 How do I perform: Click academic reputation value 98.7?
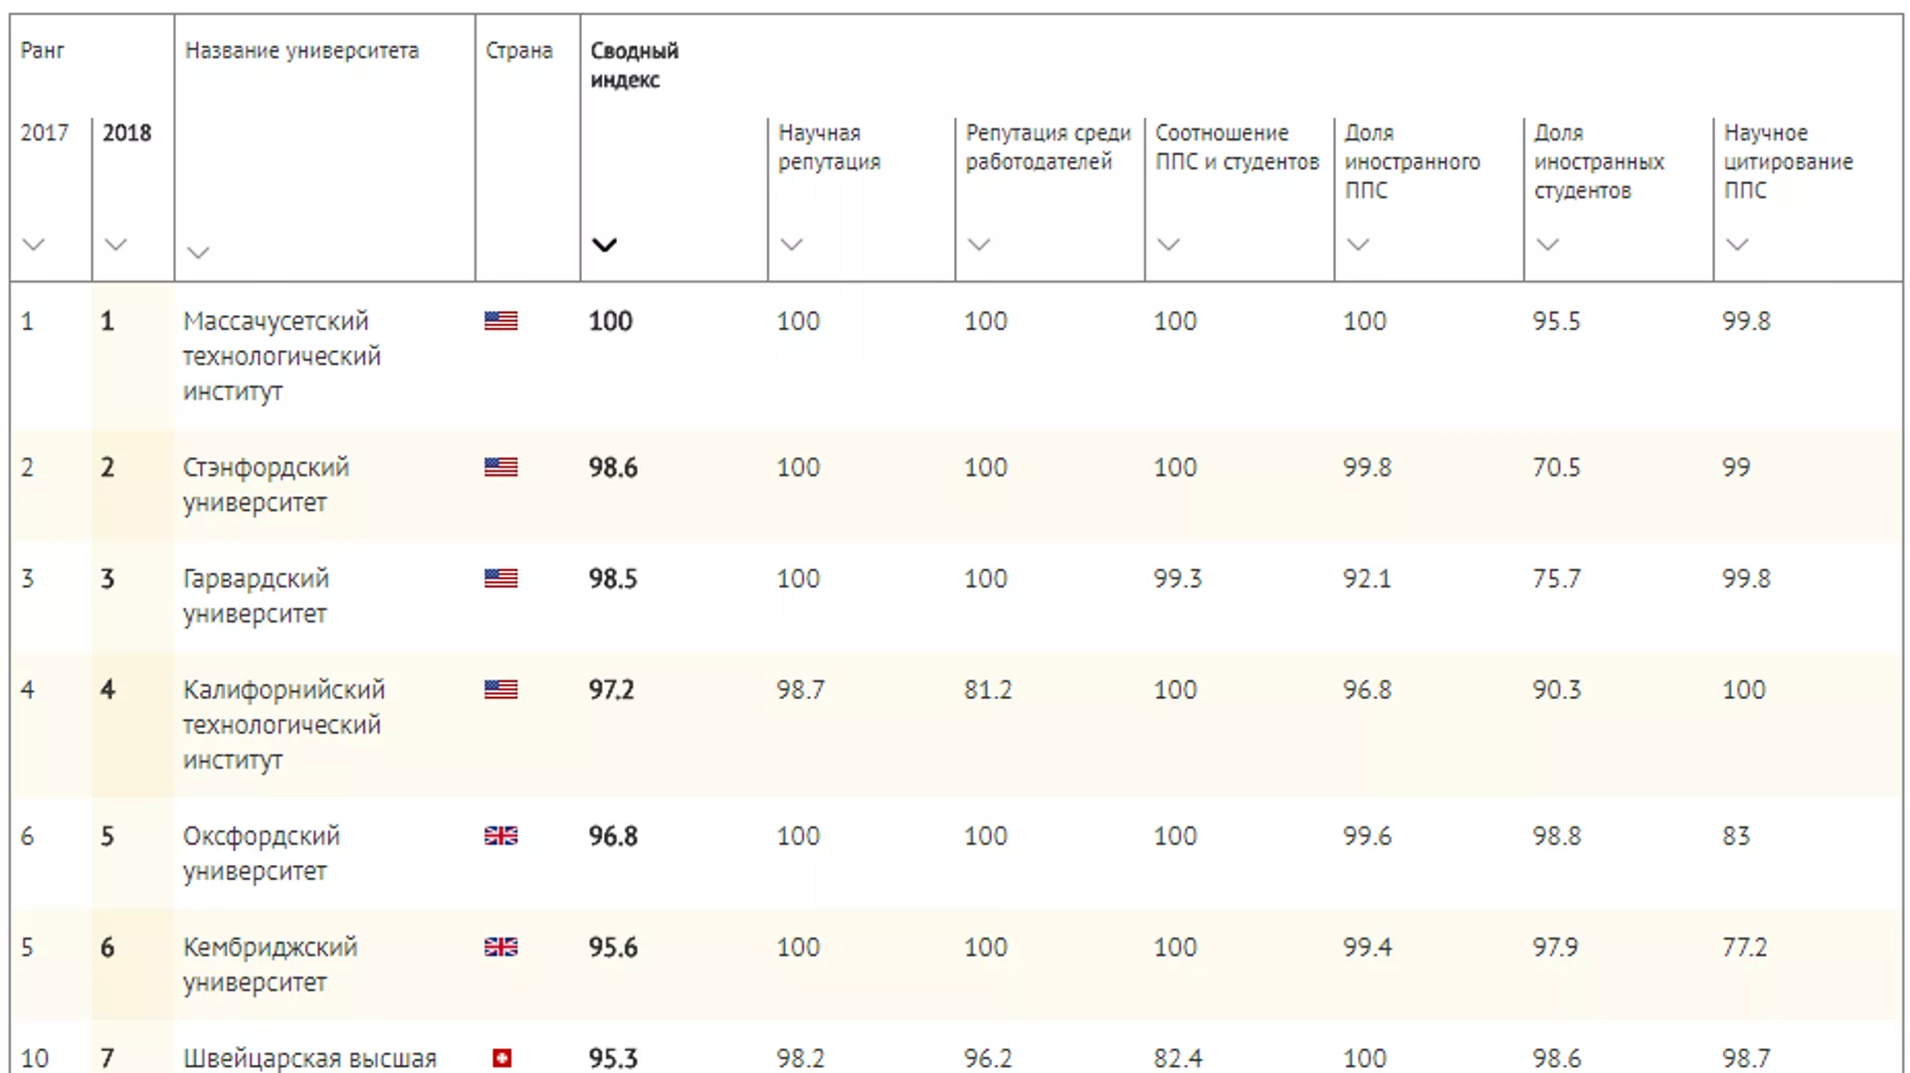(x=801, y=690)
